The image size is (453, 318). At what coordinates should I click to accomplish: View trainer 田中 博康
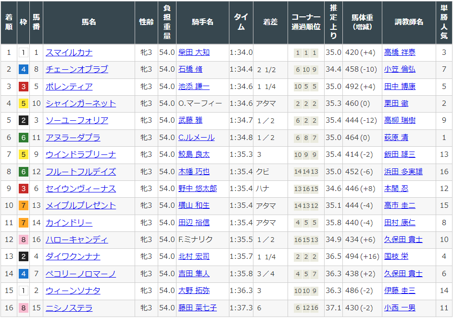pyautogui.click(x=400, y=87)
